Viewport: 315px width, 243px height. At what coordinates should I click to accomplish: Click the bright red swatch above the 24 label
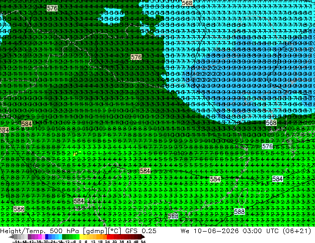point(108,237)
